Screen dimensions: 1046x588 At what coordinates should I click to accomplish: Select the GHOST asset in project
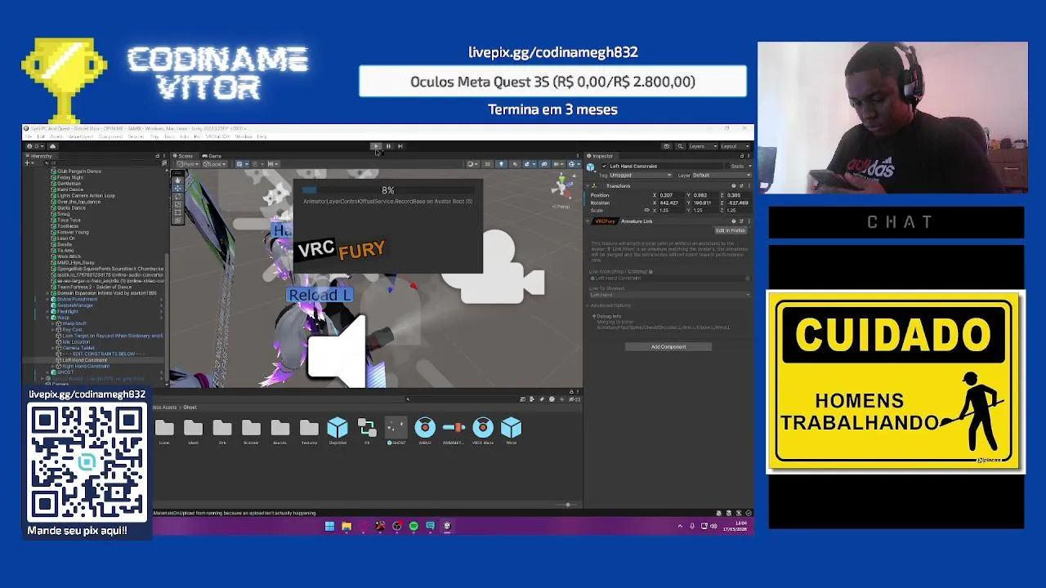click(x=396, y=430)
